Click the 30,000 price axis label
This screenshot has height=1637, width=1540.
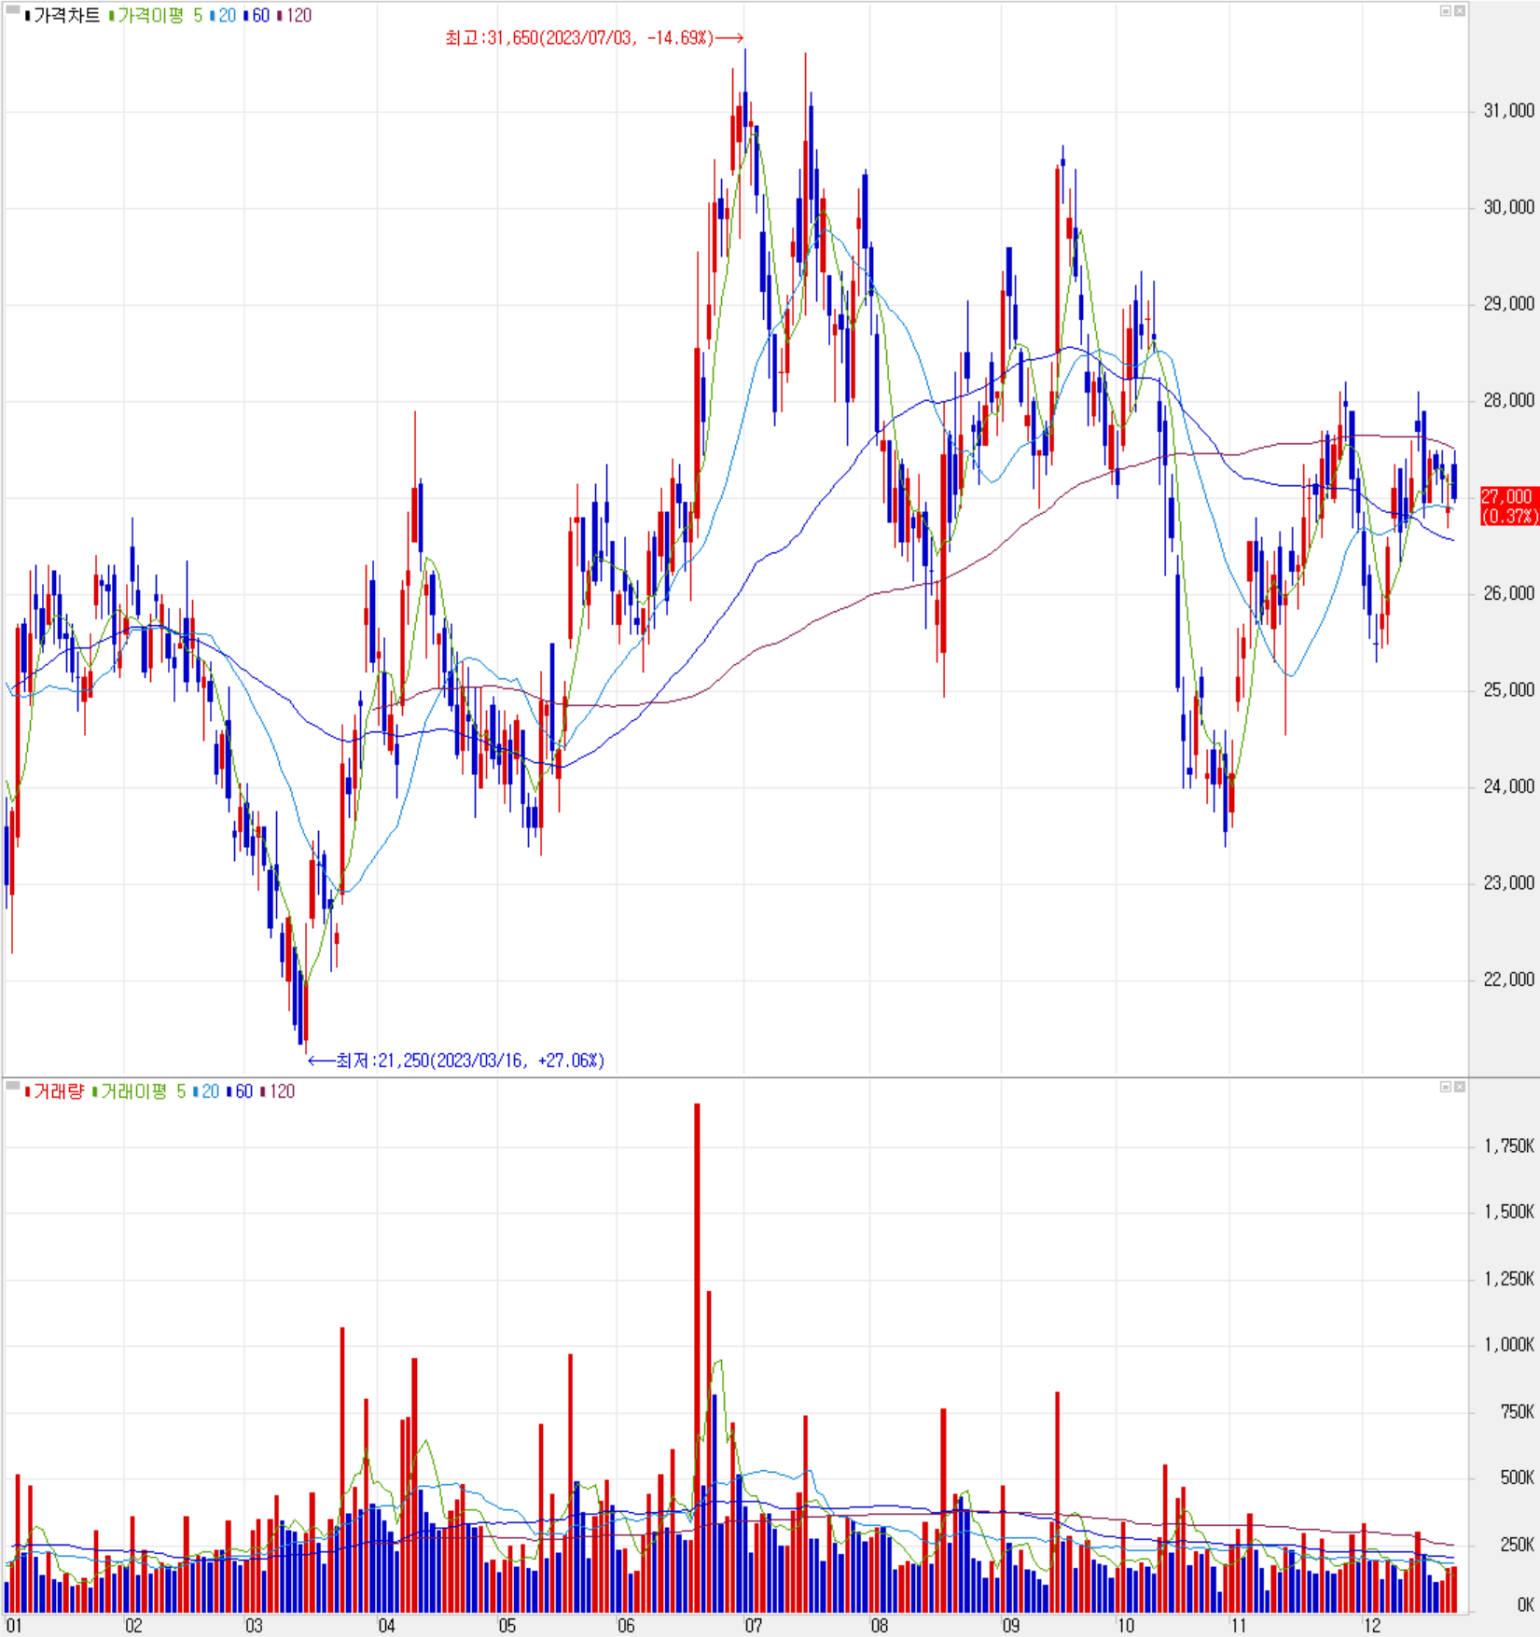click(x=1508, y=207)
